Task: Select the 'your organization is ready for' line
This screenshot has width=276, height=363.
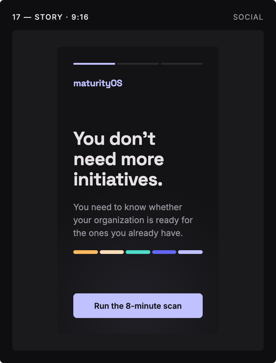Action: (133, 220)
